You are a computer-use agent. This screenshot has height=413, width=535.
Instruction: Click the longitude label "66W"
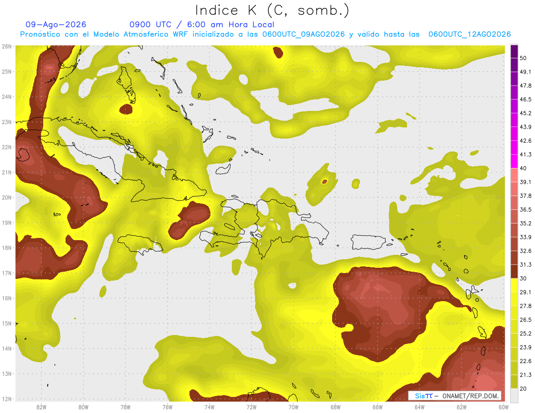(x=377, y=407)
